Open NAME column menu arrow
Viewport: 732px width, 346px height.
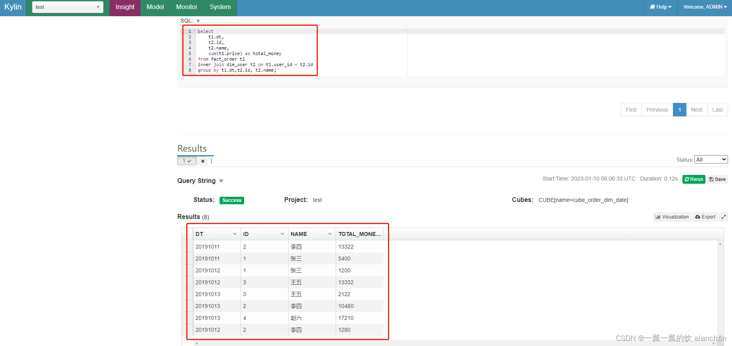330,234
